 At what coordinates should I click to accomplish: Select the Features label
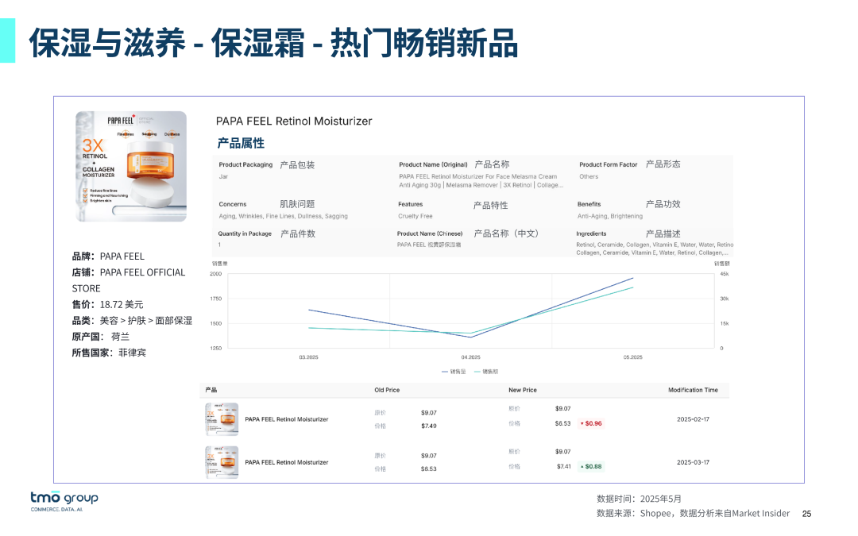point(411,205)
